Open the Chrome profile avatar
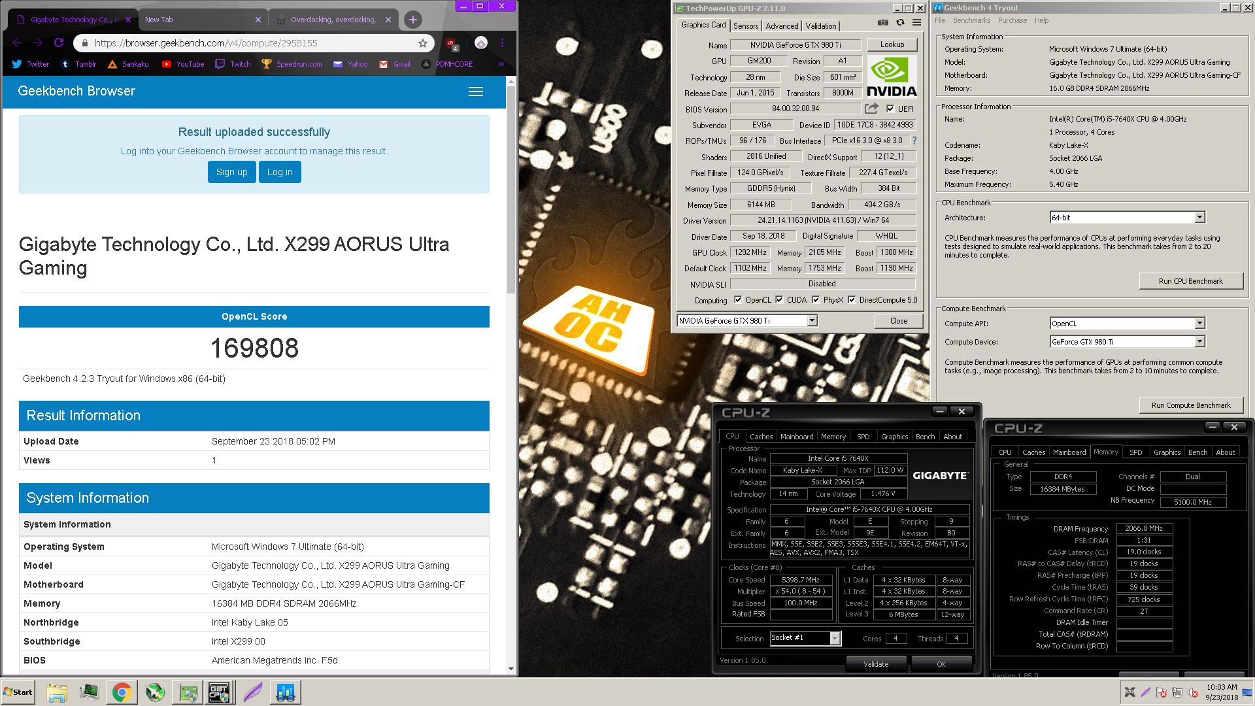Screen dimensions: 1255x706 (481, 43)
